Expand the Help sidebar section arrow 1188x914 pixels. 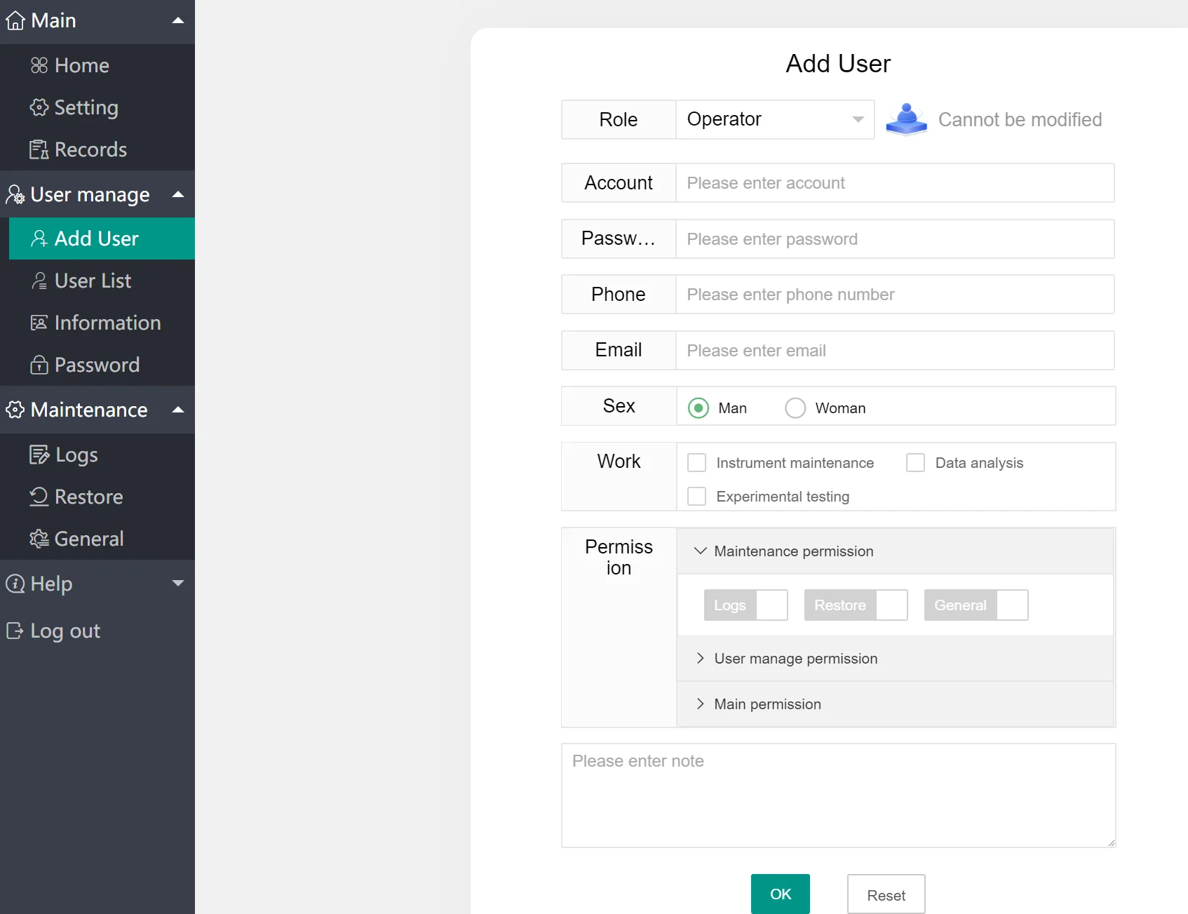[x=178, y=584]
